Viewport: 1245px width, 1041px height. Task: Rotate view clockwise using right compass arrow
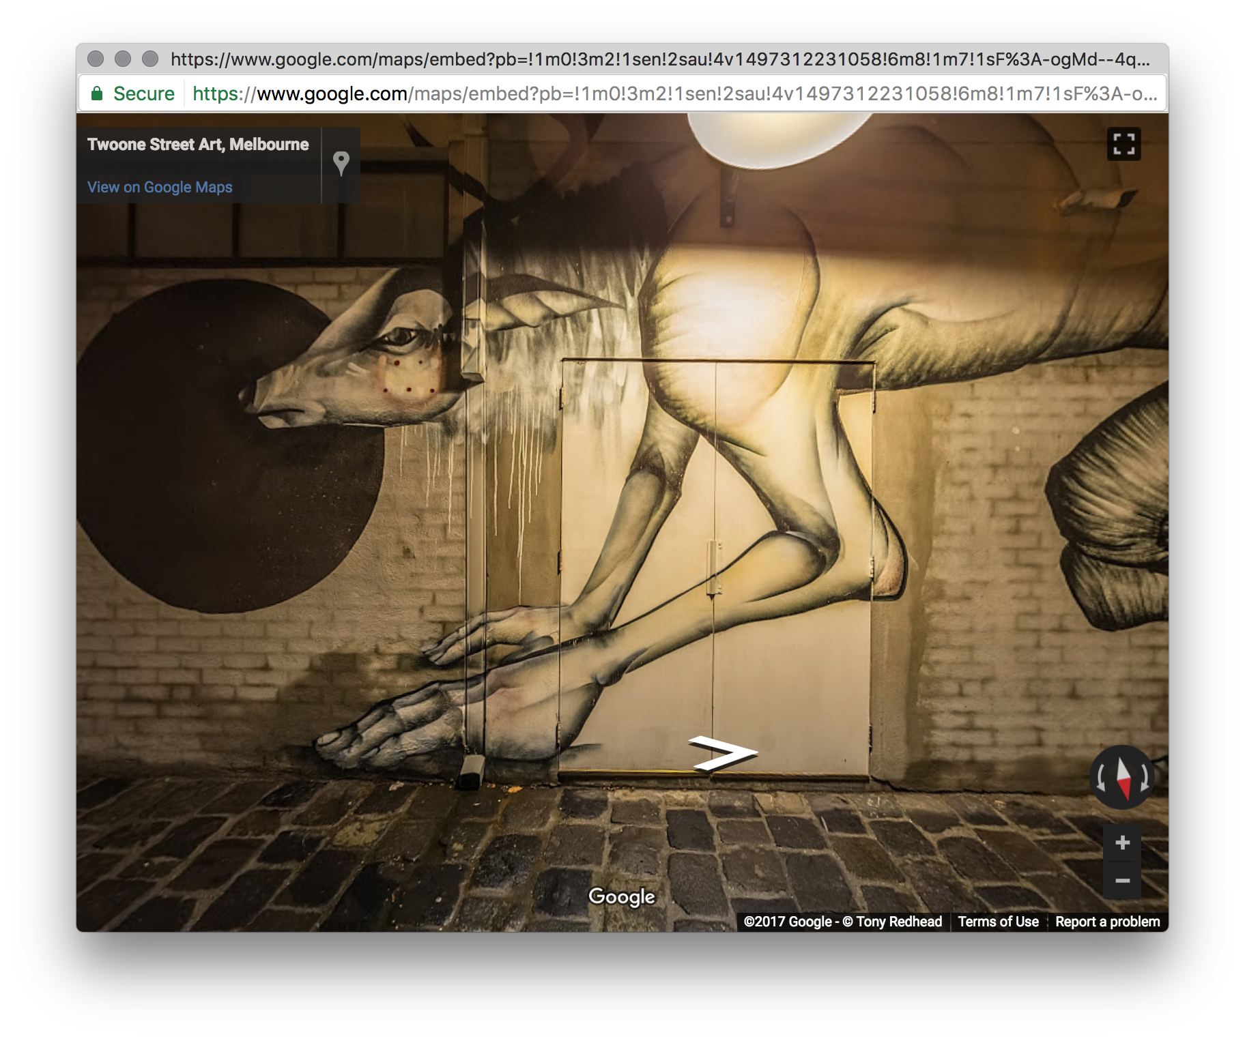1145,778
